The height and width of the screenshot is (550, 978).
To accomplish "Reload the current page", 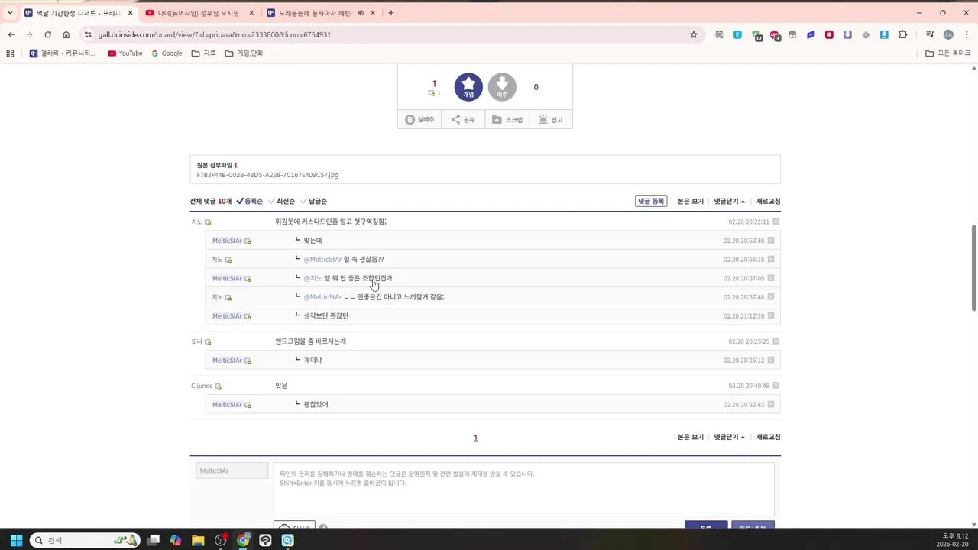I will coord(47,34).
